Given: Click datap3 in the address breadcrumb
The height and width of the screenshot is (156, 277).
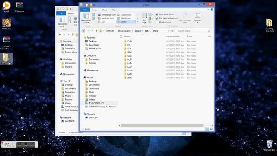Looking at the screenshot, I should point(138,31).
